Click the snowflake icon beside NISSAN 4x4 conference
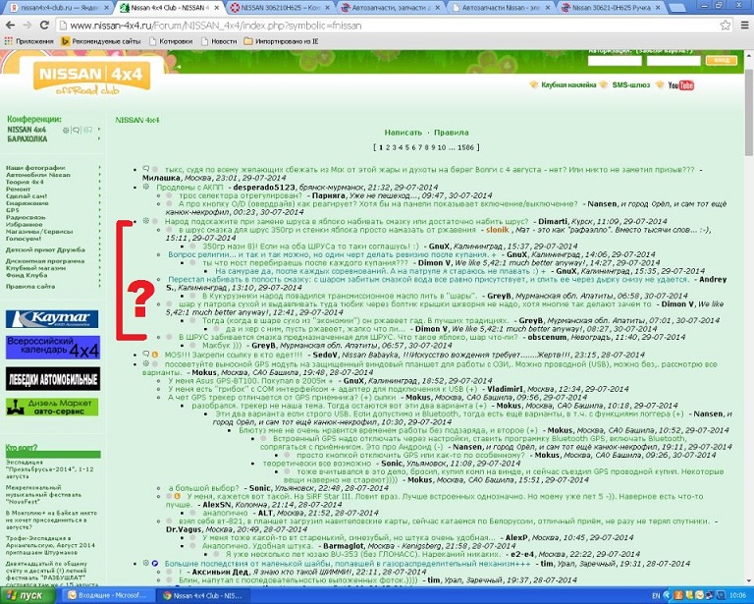Viewport: 754px width, 604px height. (67, 130)
